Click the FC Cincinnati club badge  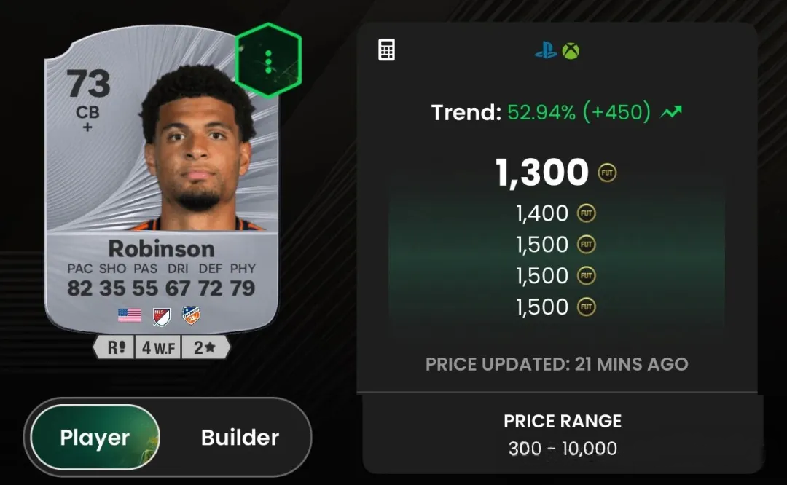coord(191,315)
